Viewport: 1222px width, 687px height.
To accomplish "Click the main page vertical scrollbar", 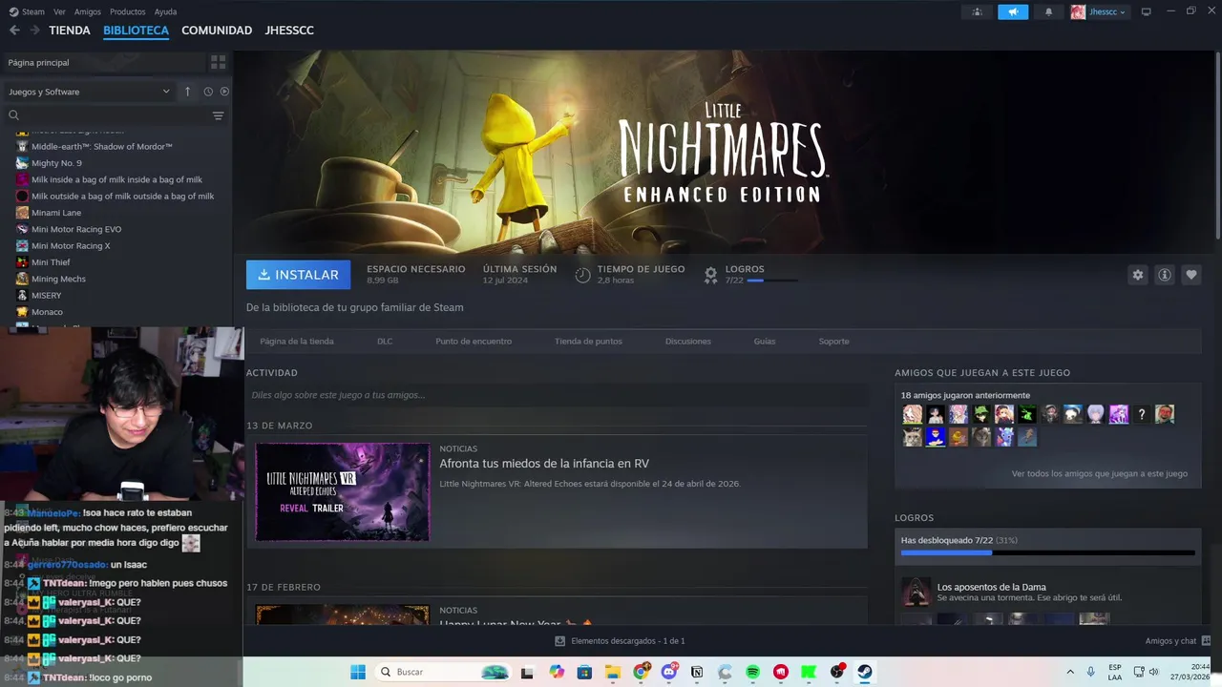I will tap(1217, 143).
